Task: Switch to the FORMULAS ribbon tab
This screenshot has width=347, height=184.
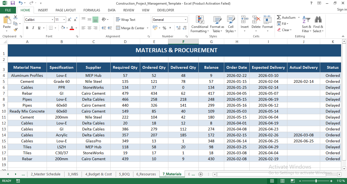Action: [x=92, y=10]
